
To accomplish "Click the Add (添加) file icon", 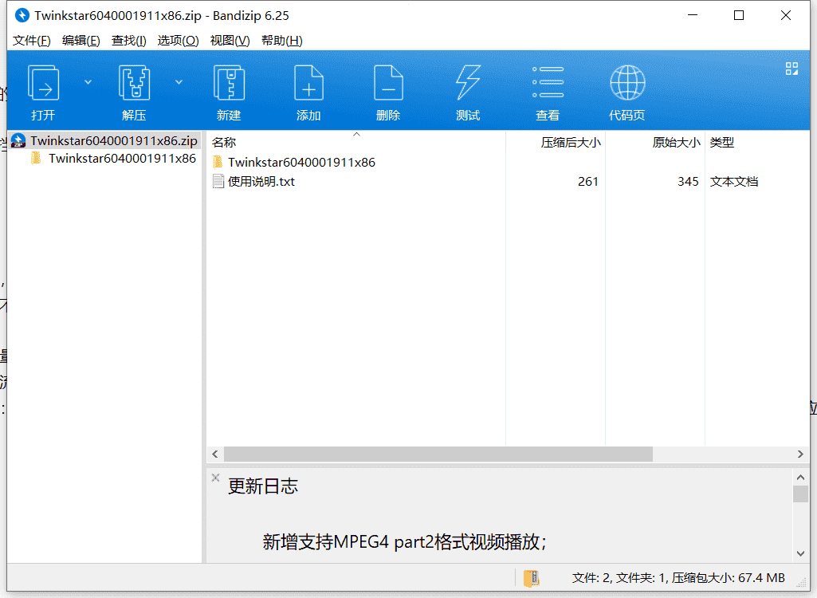I will 308,83.
